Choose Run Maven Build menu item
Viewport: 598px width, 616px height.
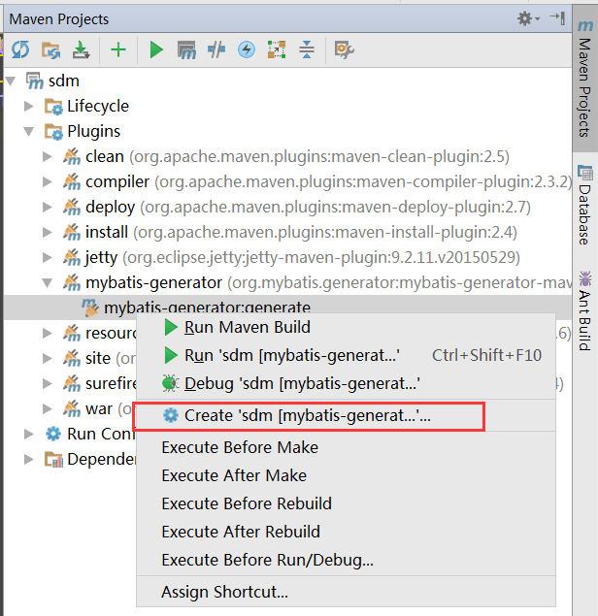coord(346,327)
